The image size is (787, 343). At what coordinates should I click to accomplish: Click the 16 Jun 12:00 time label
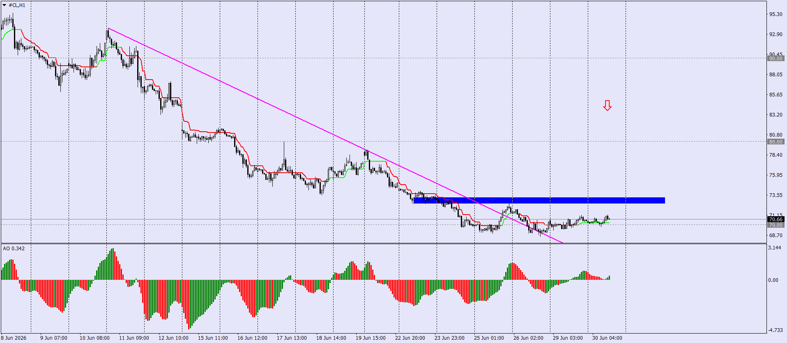(x=252, y=338)
